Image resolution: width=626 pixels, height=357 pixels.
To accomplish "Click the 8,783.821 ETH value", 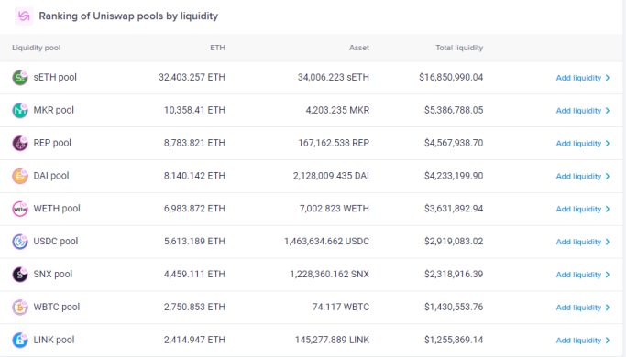I will click(194, 143).
